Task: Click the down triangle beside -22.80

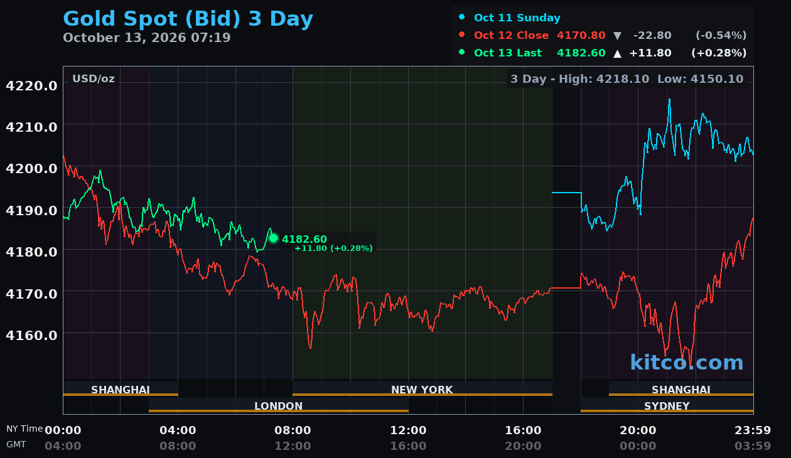Action: 617,36
